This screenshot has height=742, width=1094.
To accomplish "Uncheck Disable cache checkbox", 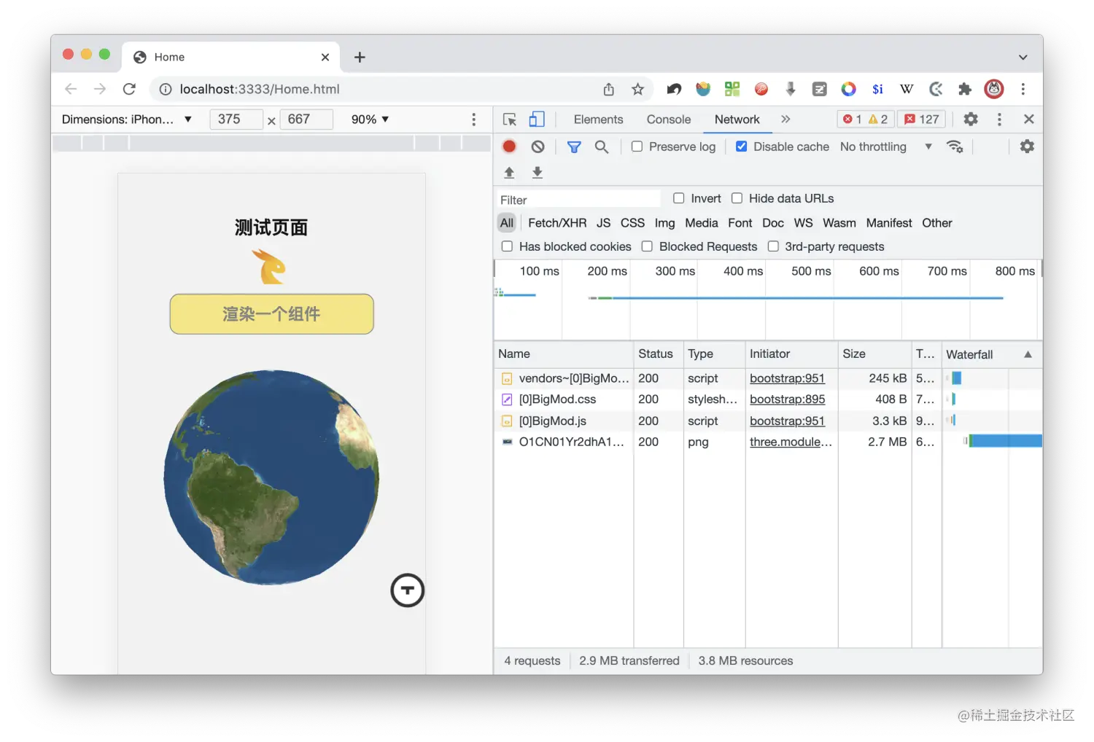I will [x=741, y=147].
